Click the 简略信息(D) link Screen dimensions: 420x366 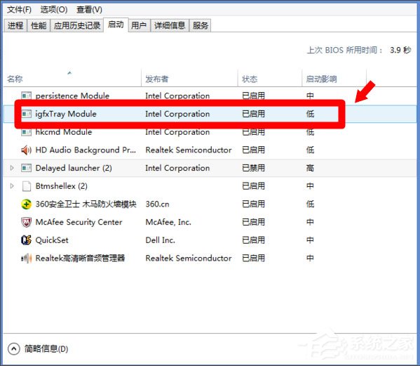(46, 349)
